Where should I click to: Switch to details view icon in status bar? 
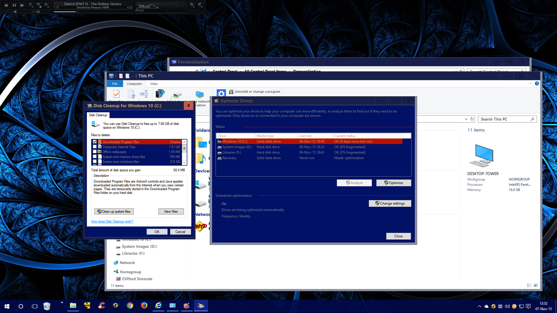pyautogui.click(x=529, y=285)
